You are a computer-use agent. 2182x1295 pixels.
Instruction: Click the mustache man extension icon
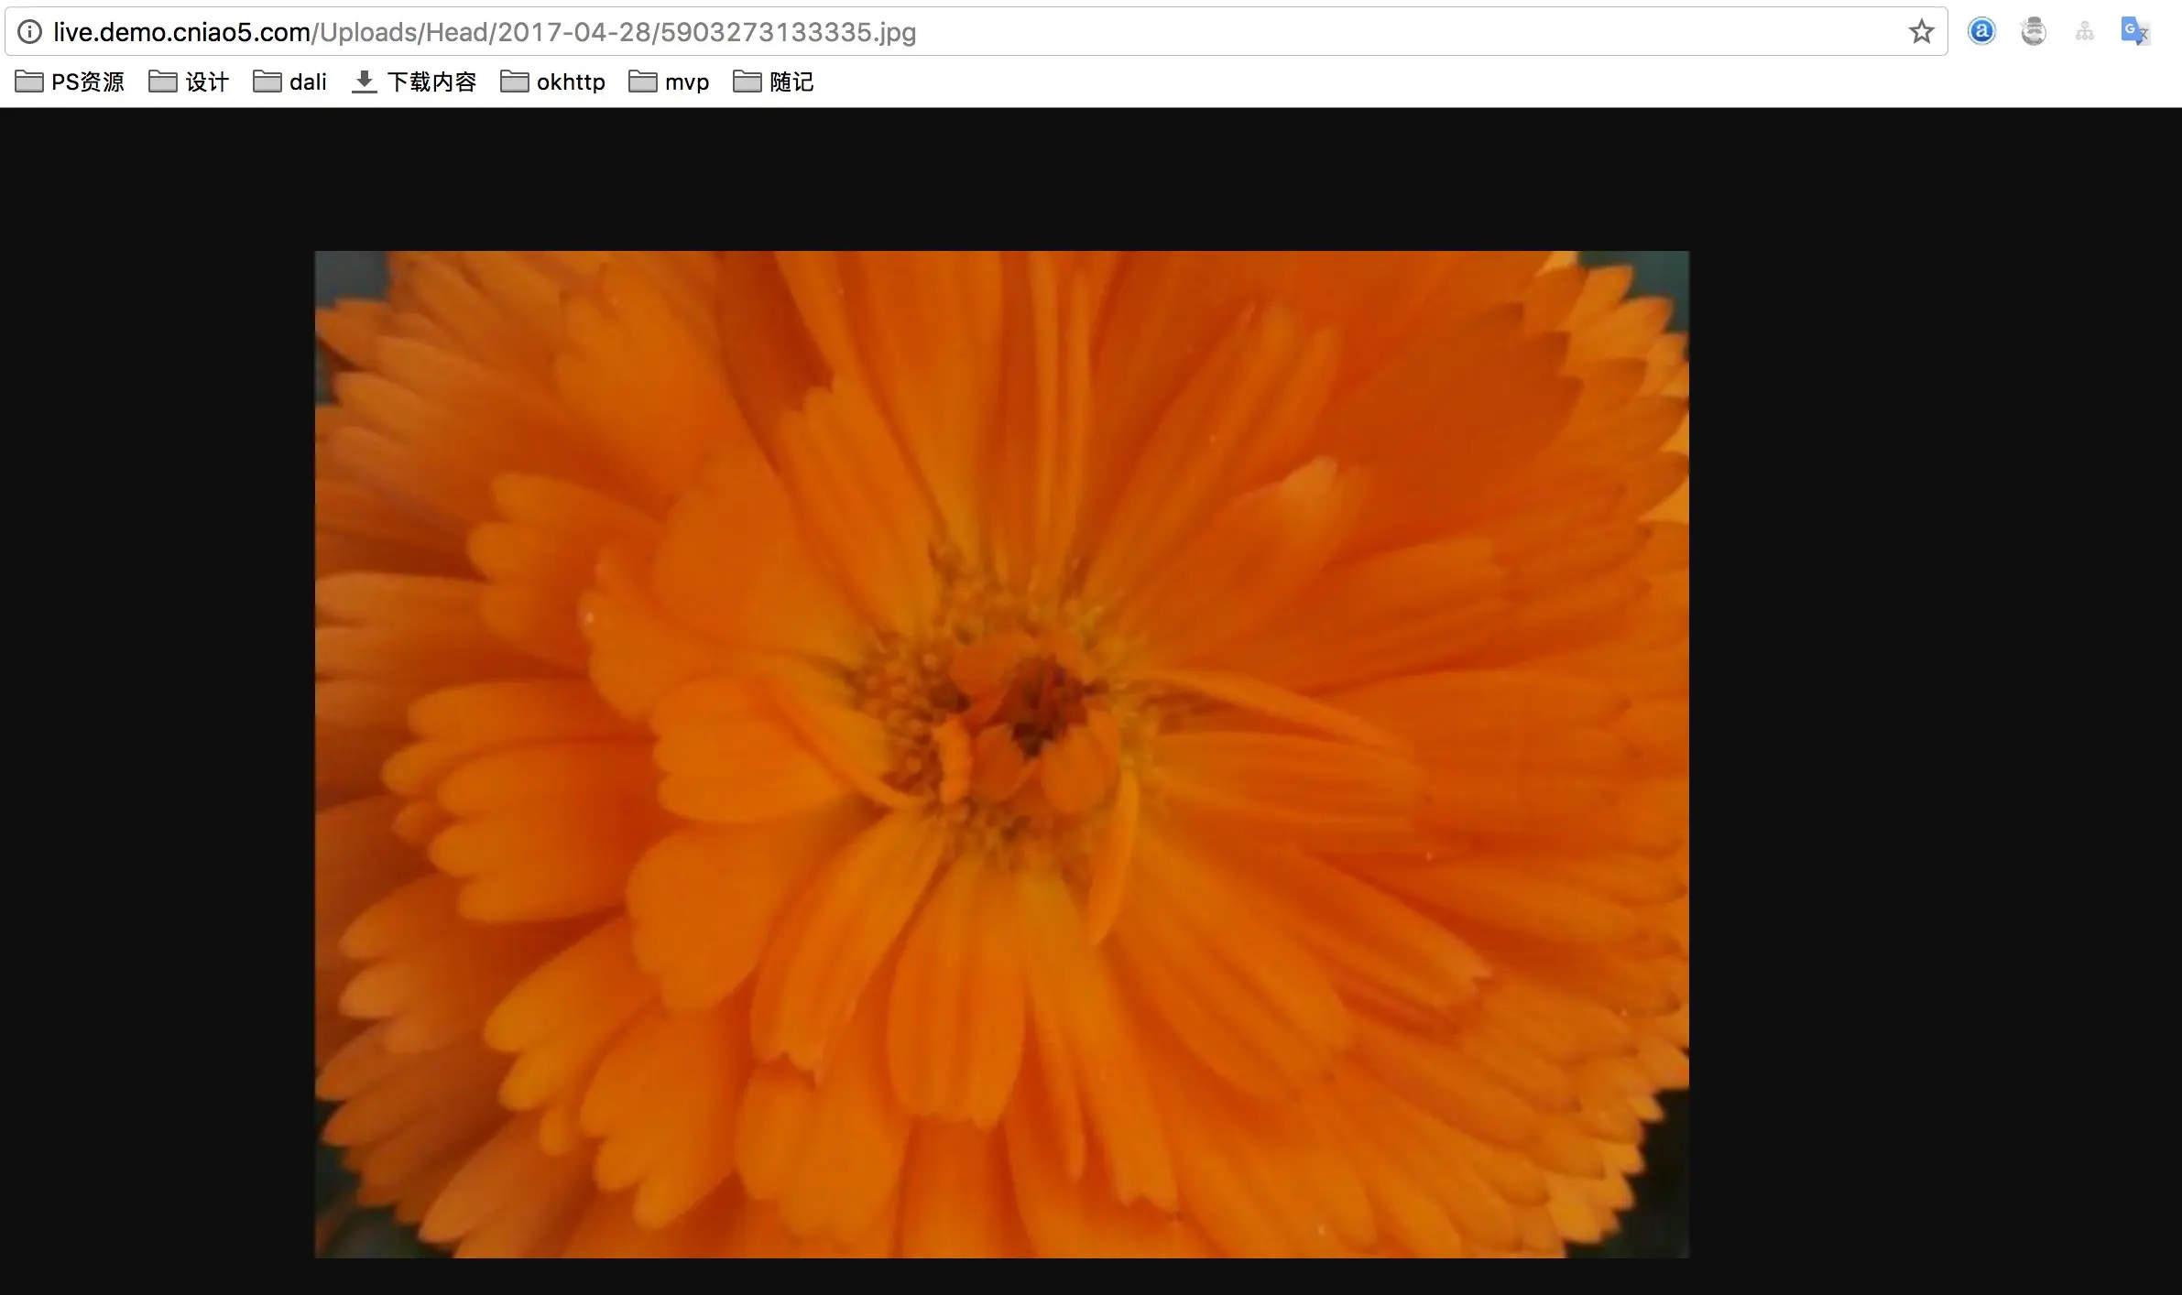2033,32
